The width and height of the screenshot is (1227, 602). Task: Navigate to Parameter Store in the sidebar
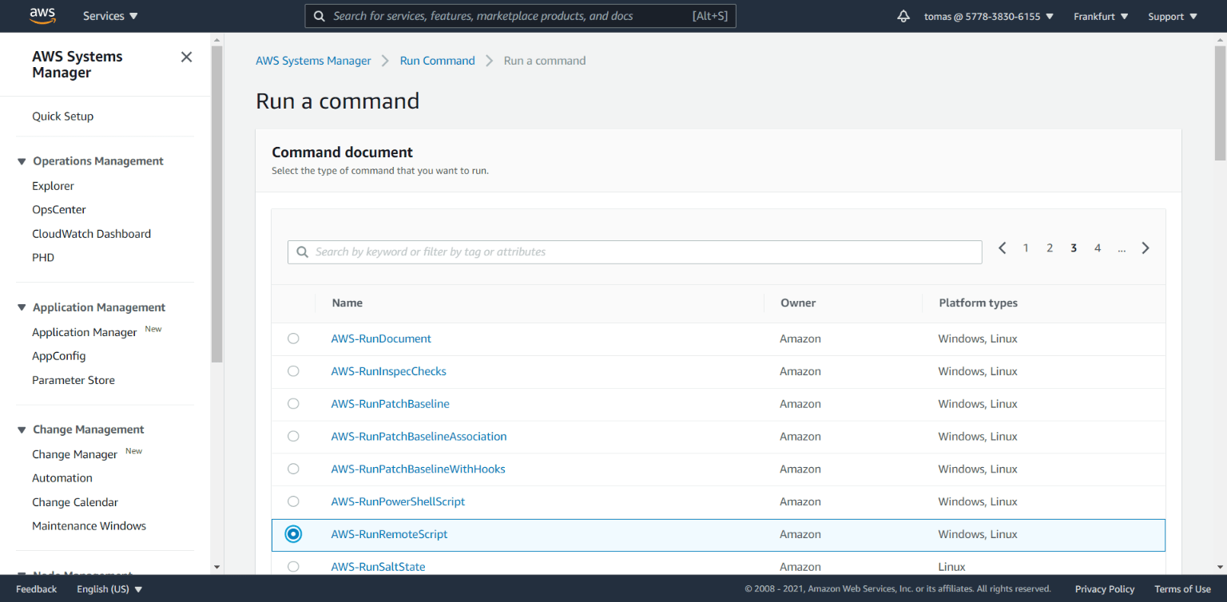tap(73, 379)
